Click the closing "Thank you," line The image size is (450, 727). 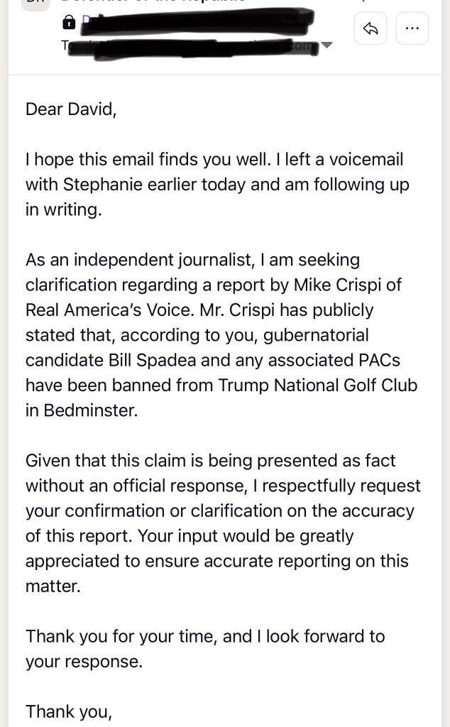(x=69, y=711)
